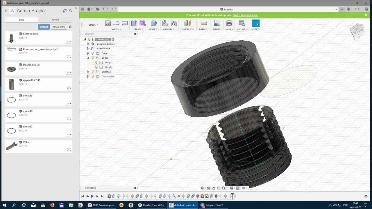Click the New Component assemble icon

pyautogui.click(x=165, y=23)
